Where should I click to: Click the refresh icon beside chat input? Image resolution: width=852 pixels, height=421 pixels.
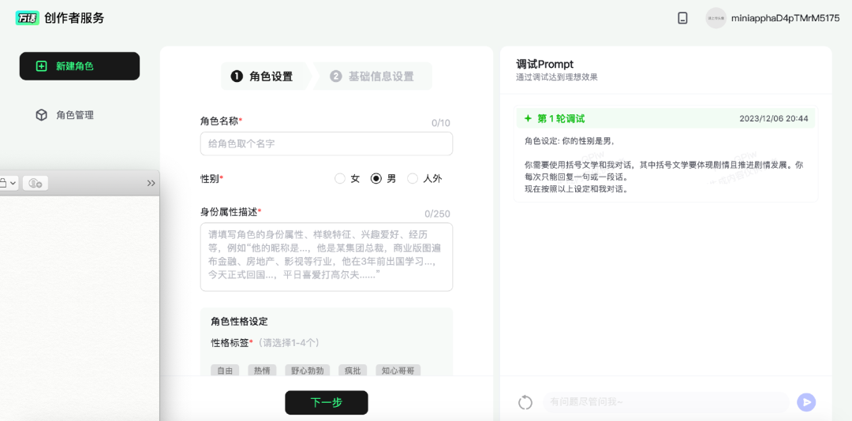coord(525,402)
